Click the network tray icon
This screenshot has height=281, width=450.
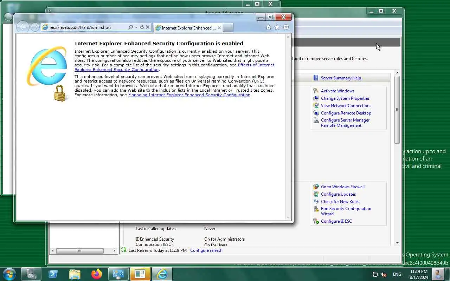click(375, 274)
